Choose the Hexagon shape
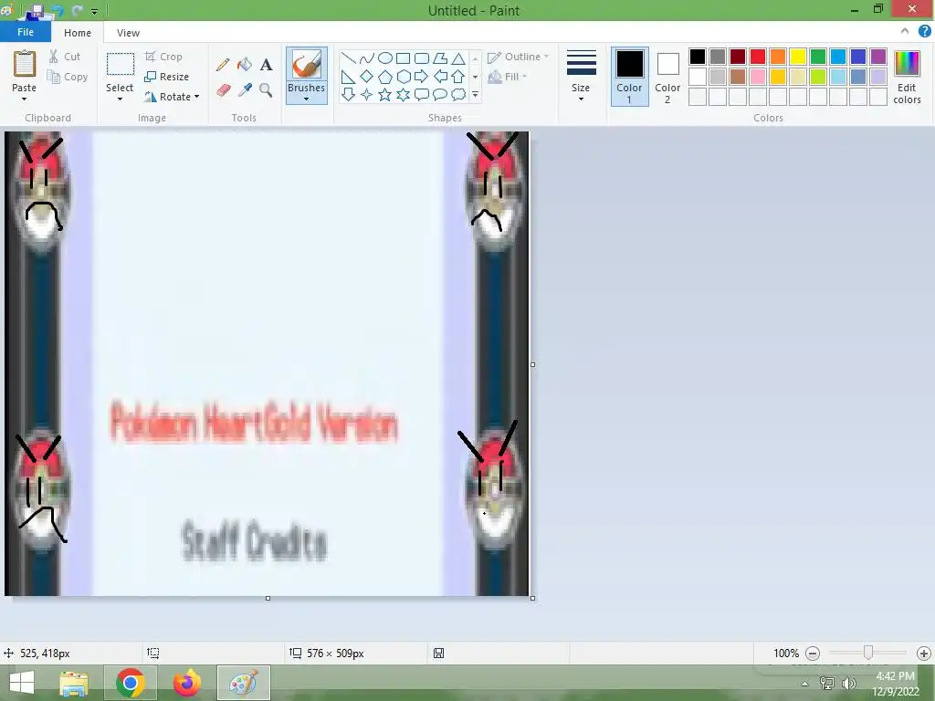 (403, 77)
